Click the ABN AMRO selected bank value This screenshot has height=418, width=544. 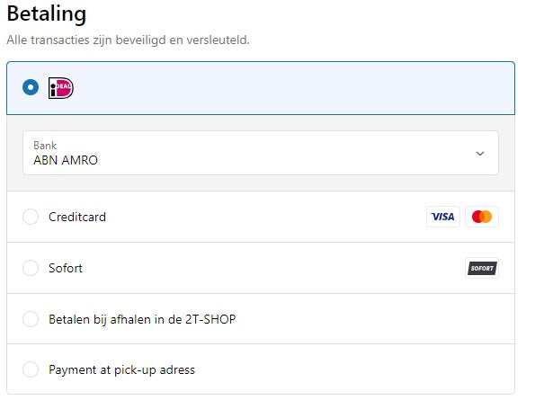[66, 161]
